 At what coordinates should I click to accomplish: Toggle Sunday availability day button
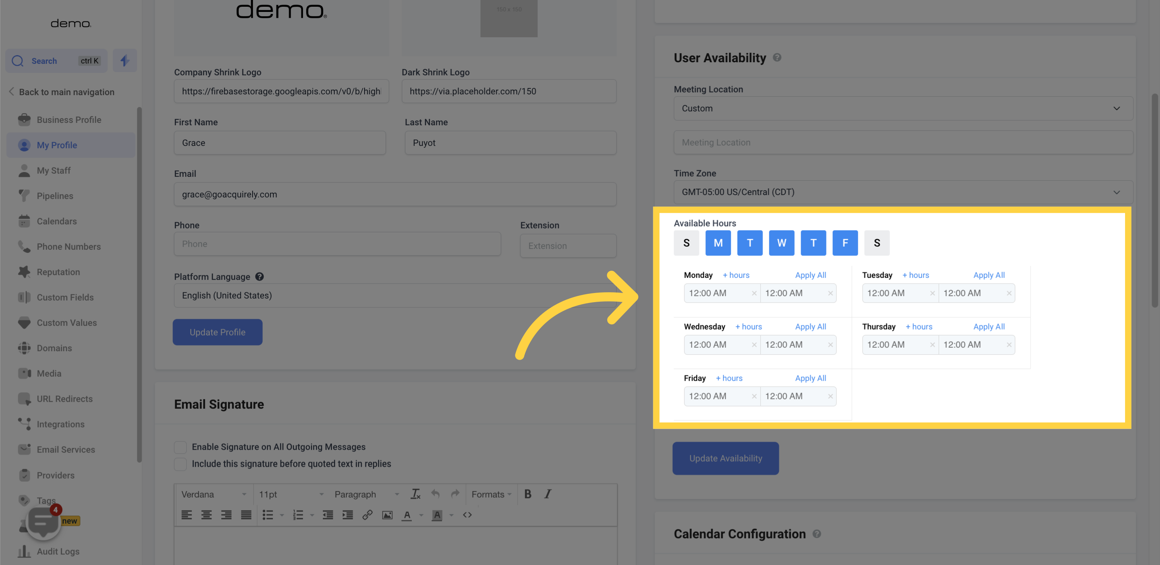tap(686, 242)
